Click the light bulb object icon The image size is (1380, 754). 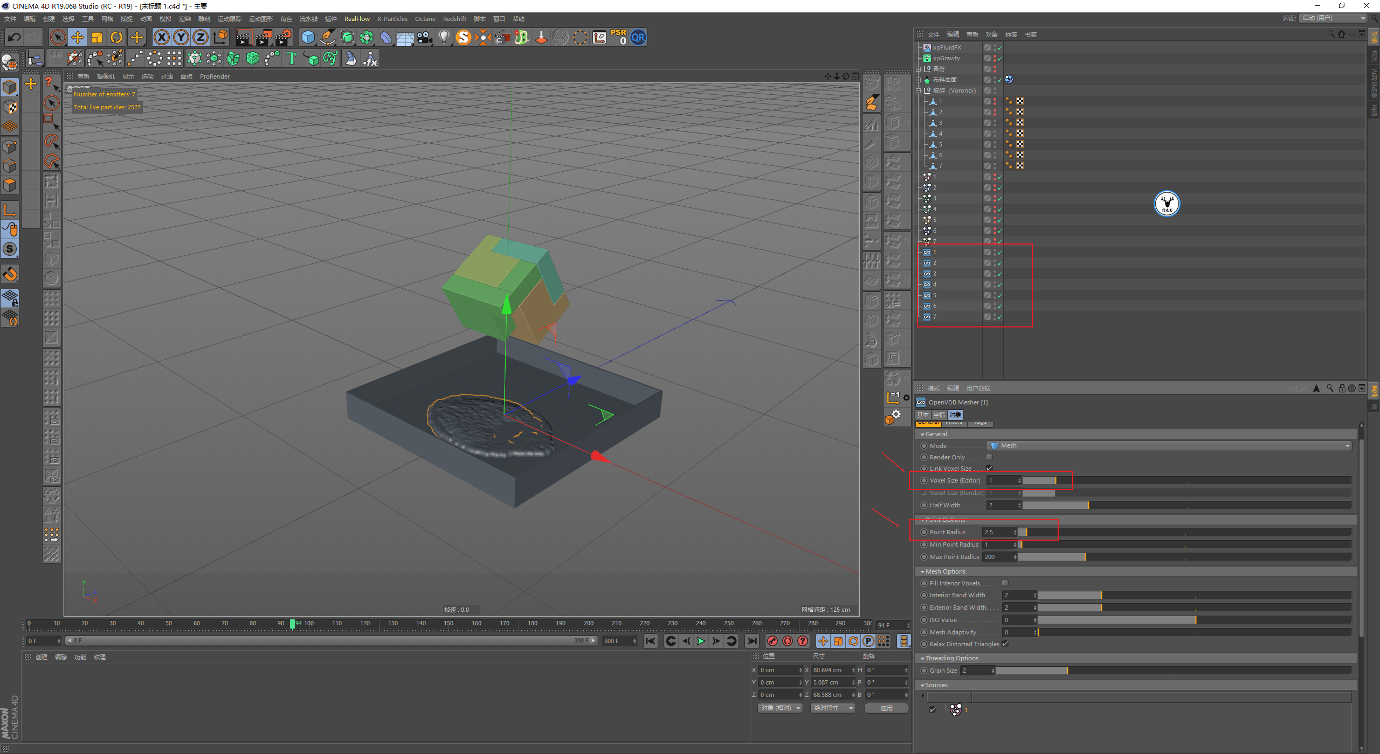coord(444,37)
